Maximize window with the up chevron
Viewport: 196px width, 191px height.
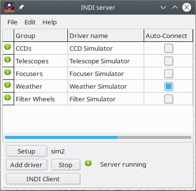point(175,7)
